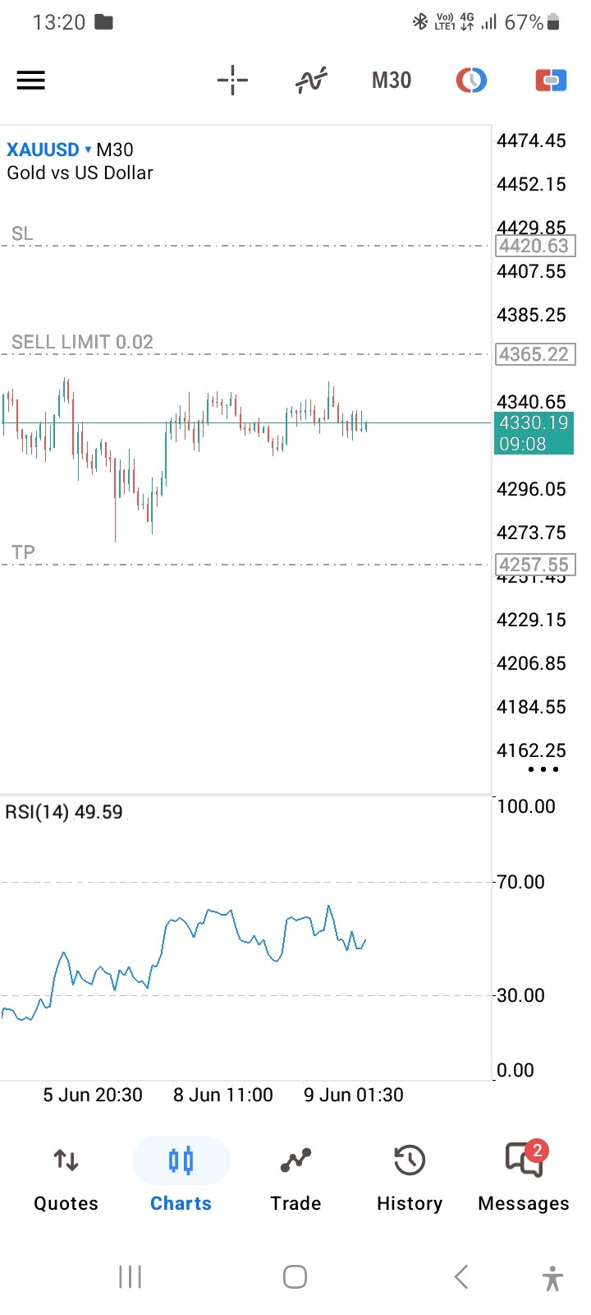Open new order trade icon
This screenshot has height=1315, width=591.
pyautogui.click(x=551, y=81)
